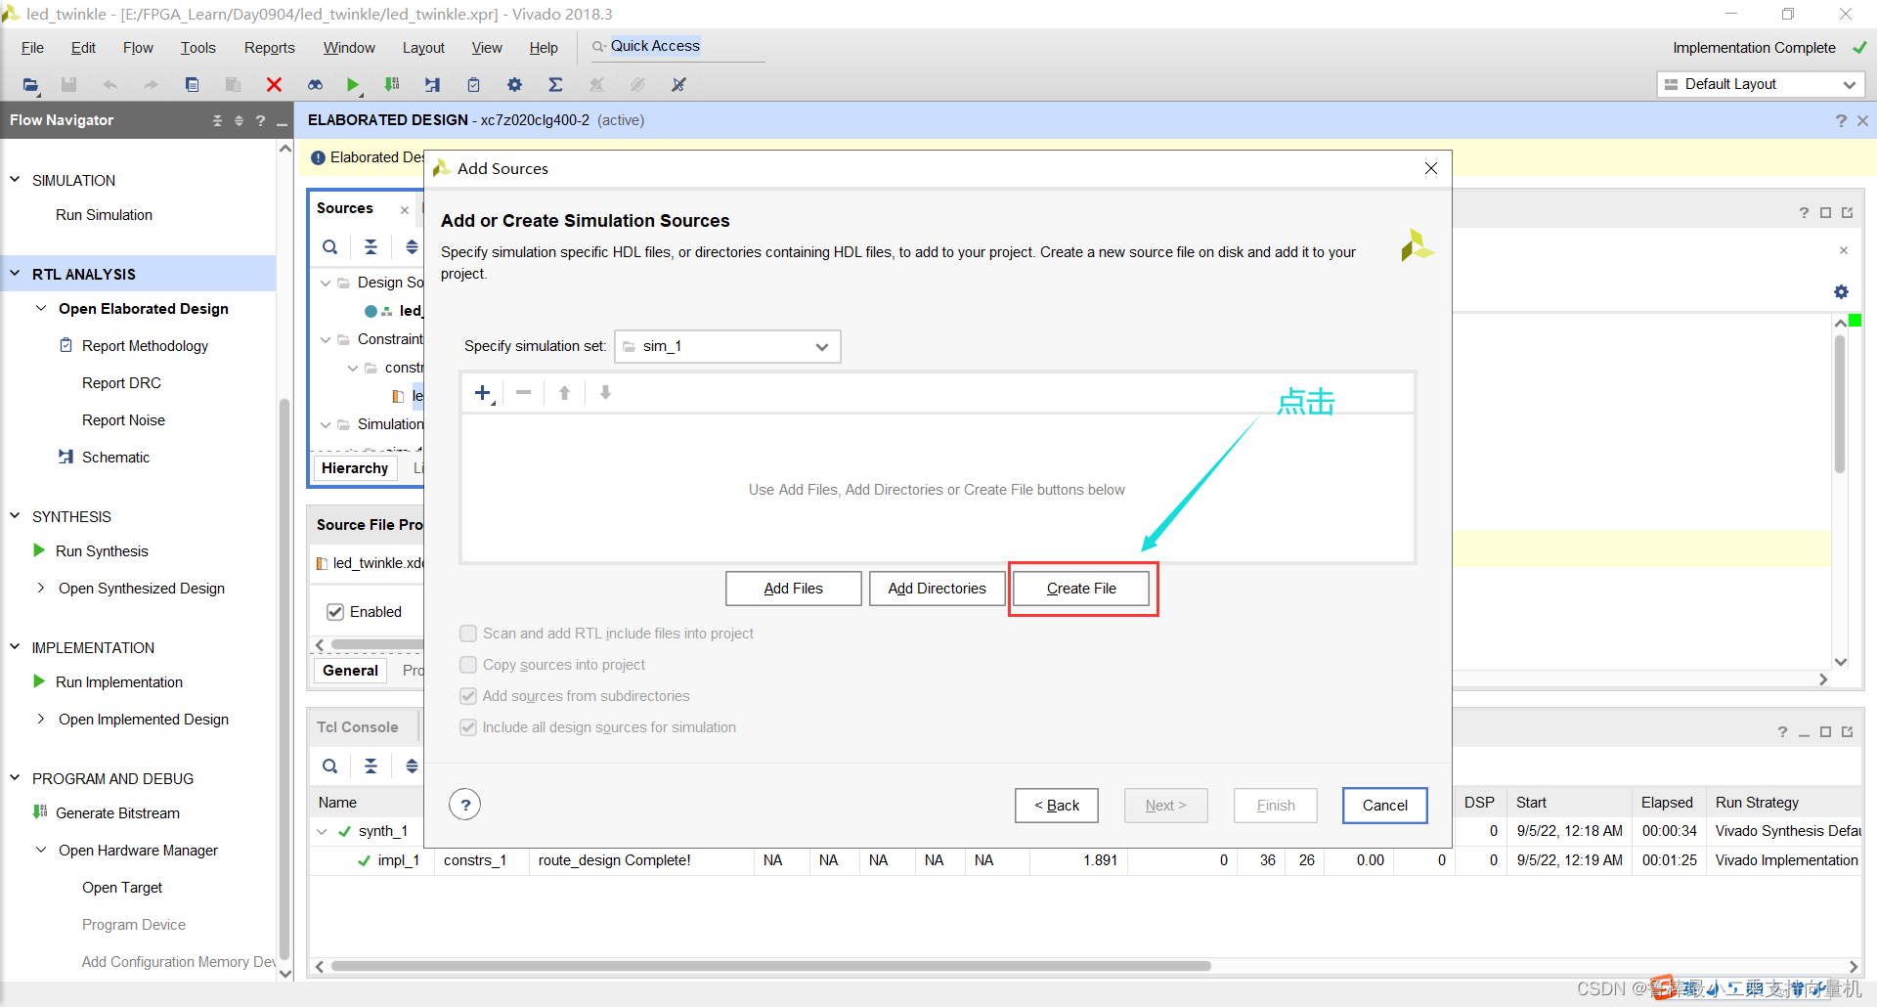1877x1007 pixels.
Task: Toggle 'Add sources from subdirectories' checkbox
Action: click(468, 696)
